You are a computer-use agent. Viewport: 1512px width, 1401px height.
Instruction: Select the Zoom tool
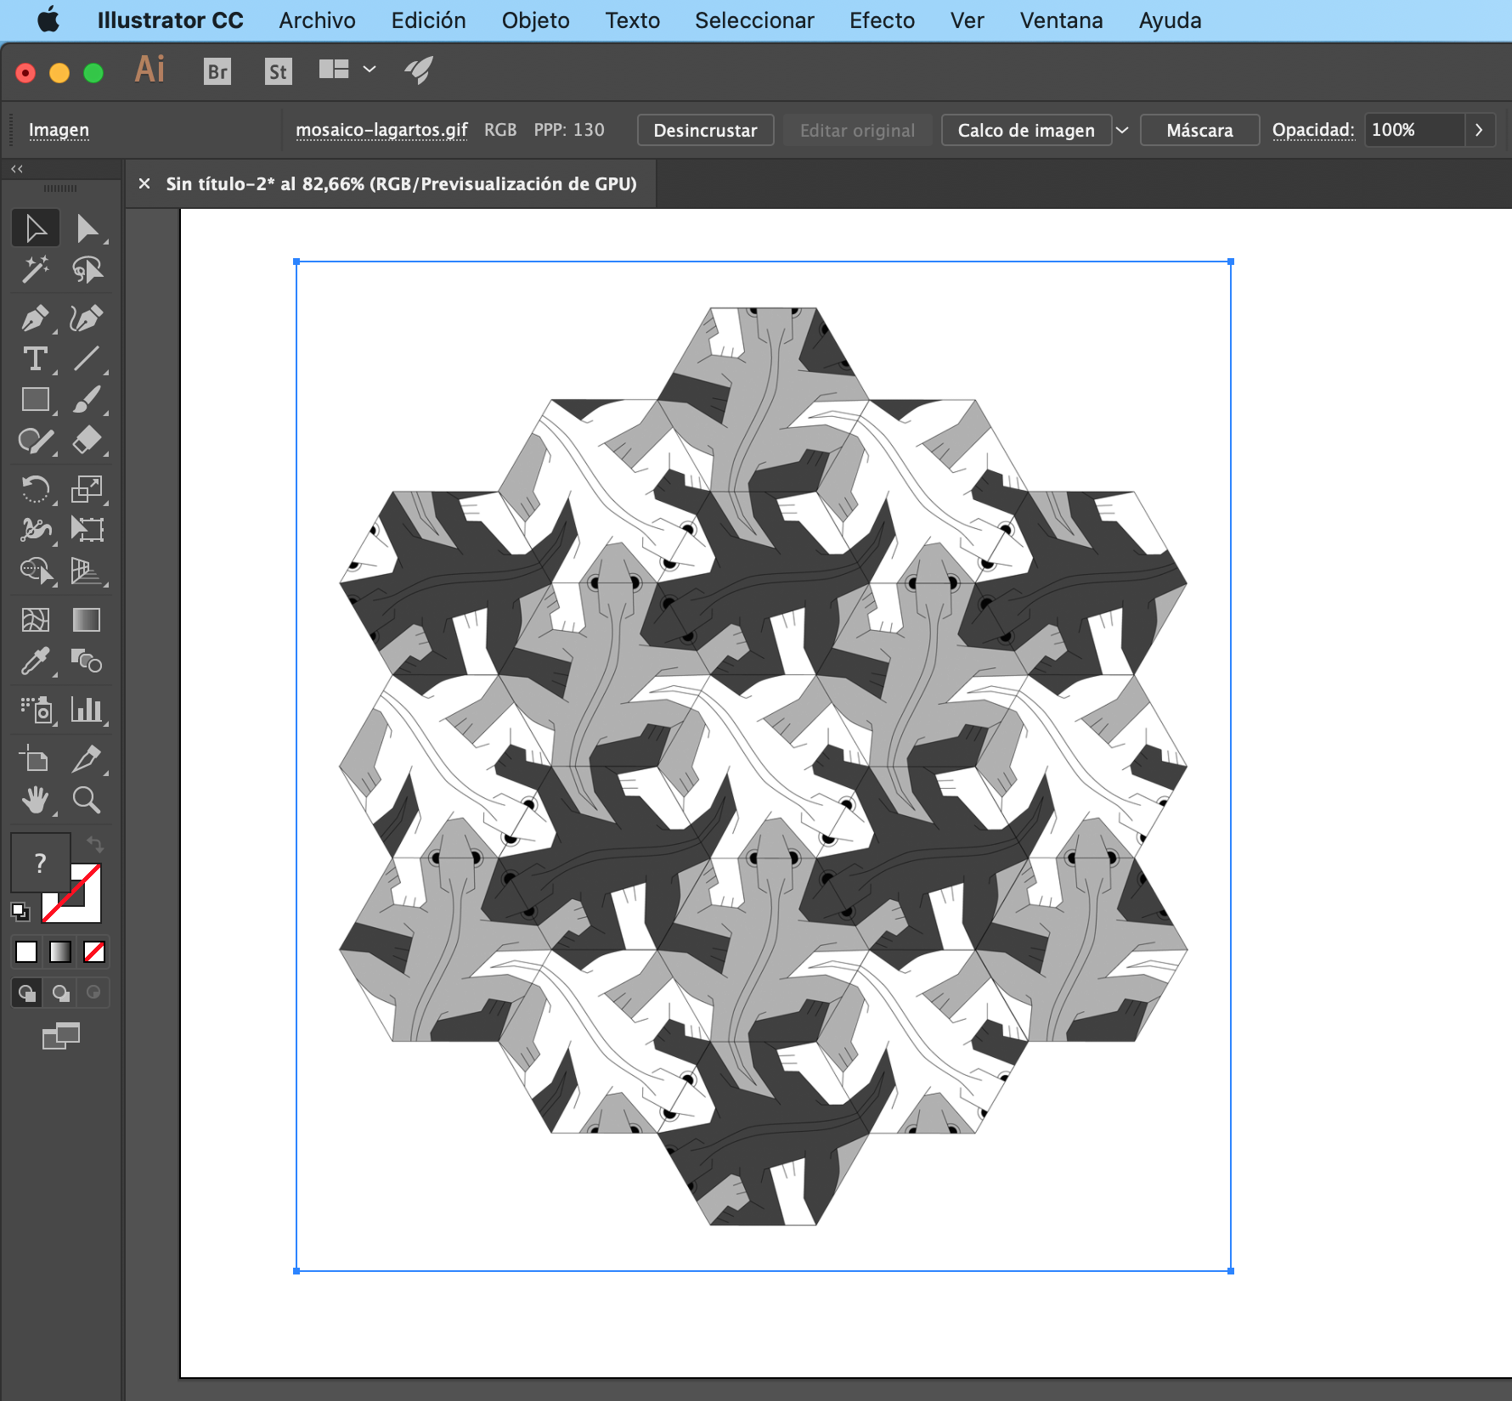pyautogui.click(x=87, y=800)
